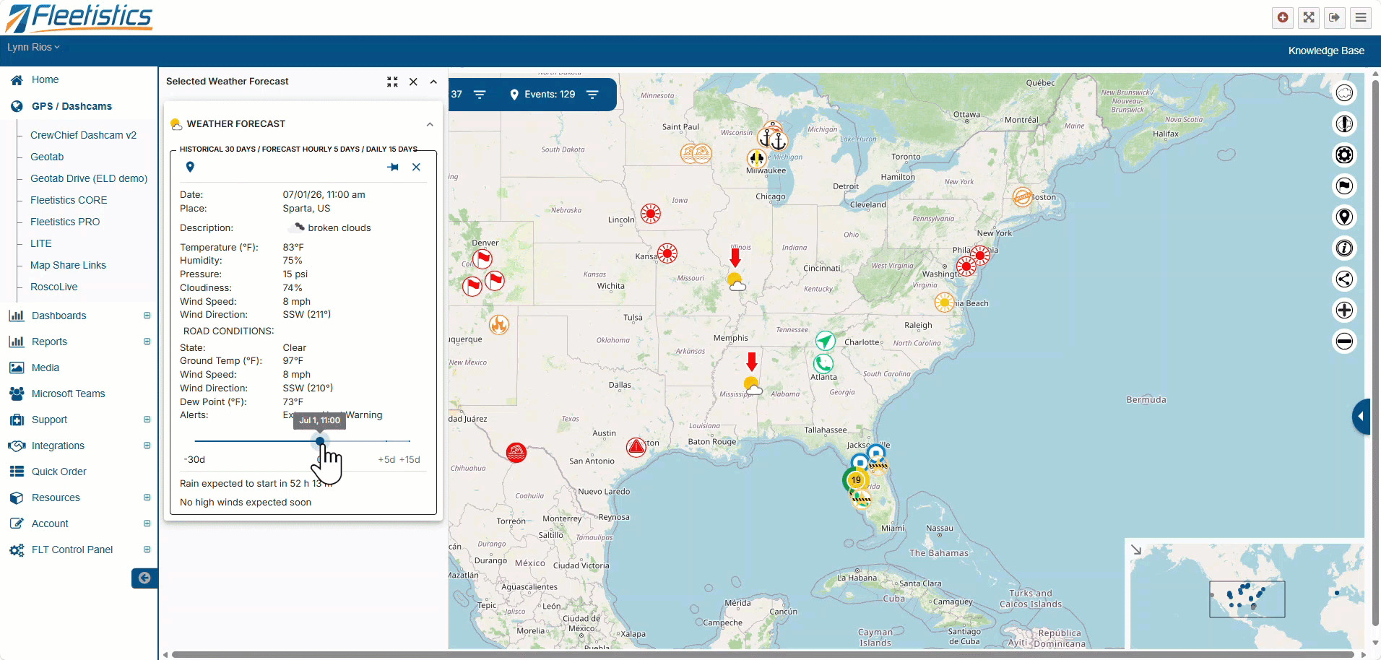Viewport: 1381px width, 660px height.
Task: Click the logout arrow icon
Action: point(1335,17)
